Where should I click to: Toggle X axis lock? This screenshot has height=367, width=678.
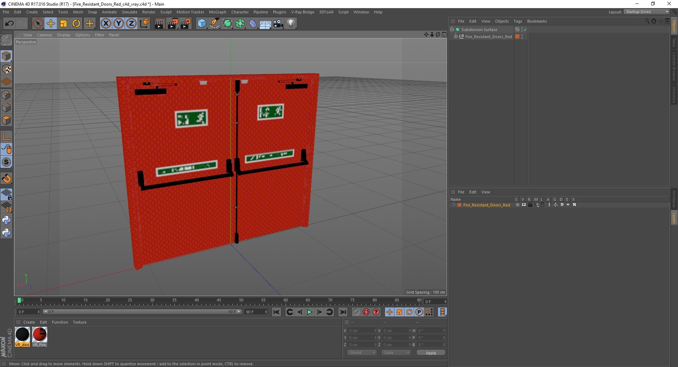(106, 24)
